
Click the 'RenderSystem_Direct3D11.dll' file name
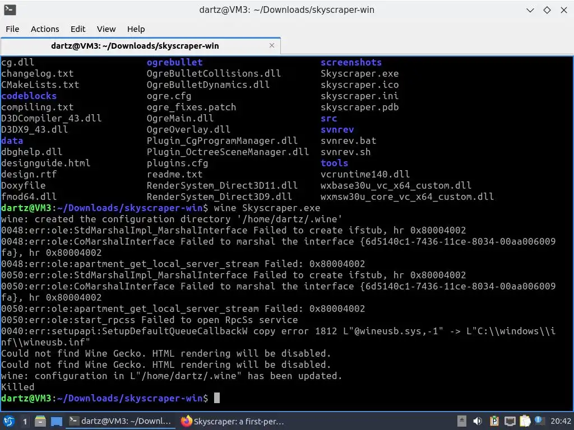(x=222, y=186)
